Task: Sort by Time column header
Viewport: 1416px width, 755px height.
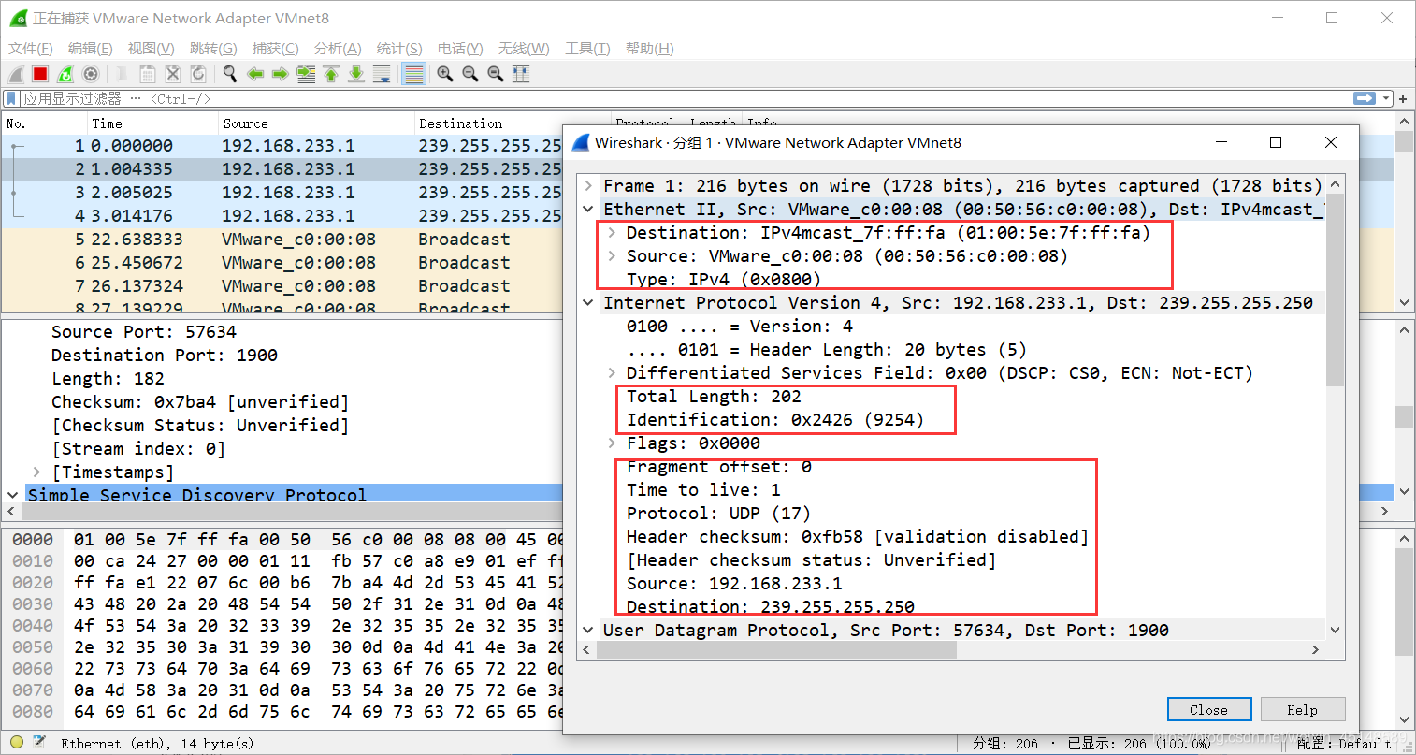Action: coord(152,123)
